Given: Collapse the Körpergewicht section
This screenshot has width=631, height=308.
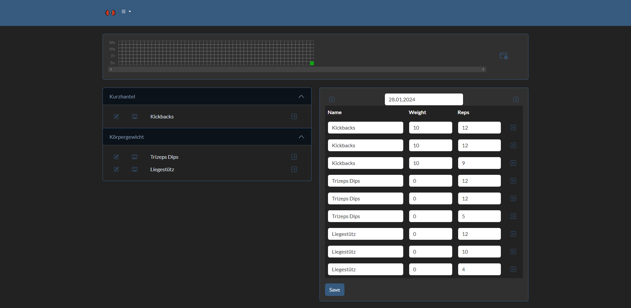Looking at the screenshot, I should [x=301, y=137].
